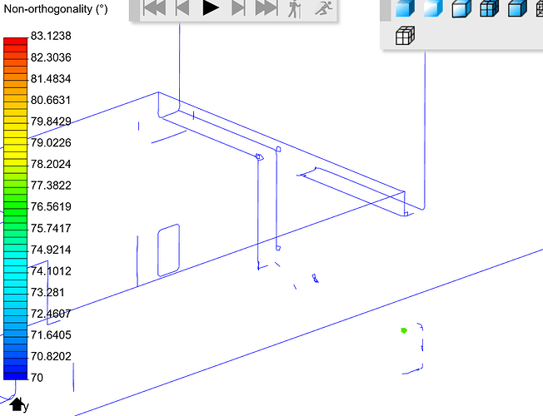Viewport: 543px width, 416px height.
Task: Click legend value 75.7417
Action: (51, 228)
